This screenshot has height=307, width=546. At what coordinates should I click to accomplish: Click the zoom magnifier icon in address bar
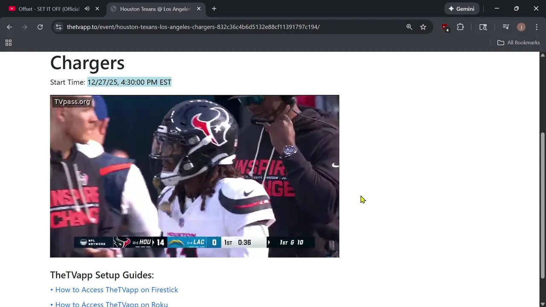pos(409,27)
